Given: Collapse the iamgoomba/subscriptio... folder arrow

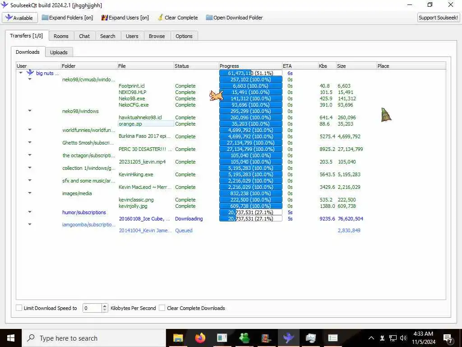Looking at the screenshot, I should pos(30,224).
